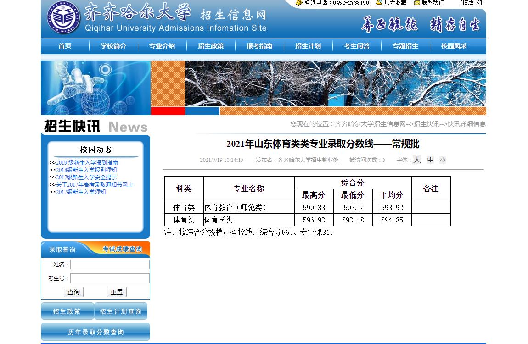The image size is (528, 344).
Task: Open the 专题招生 menu item
Action: pos(405,46)
